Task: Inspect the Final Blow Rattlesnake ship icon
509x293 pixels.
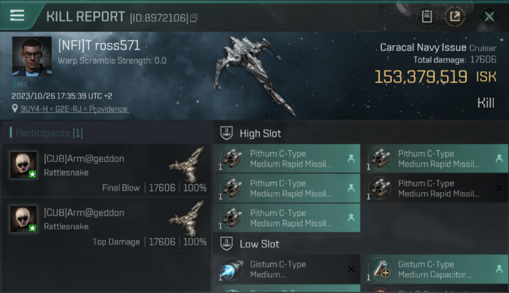Action: [x=187, y=164]
